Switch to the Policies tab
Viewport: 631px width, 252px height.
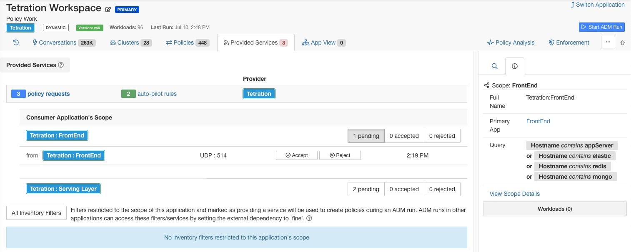point(187,42)
